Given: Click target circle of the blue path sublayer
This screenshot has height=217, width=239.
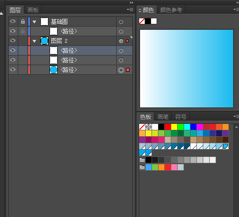Looking at the screenshot, I should pos(121,70).
